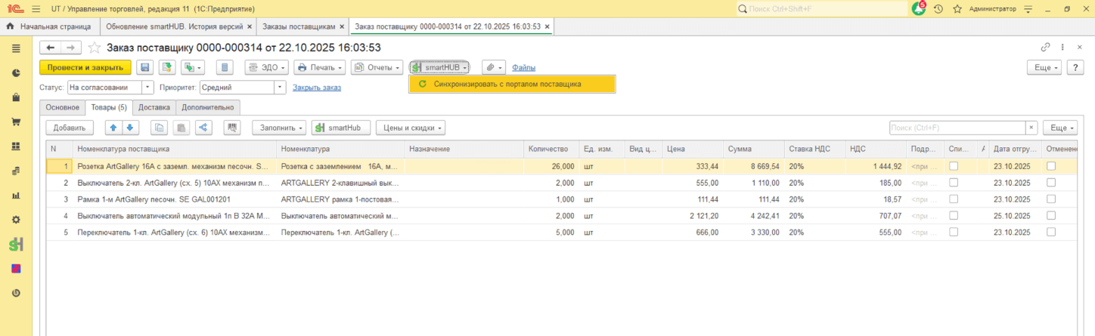
Task: Click the get link chain icon
Action: click(x=1046, y=47)
